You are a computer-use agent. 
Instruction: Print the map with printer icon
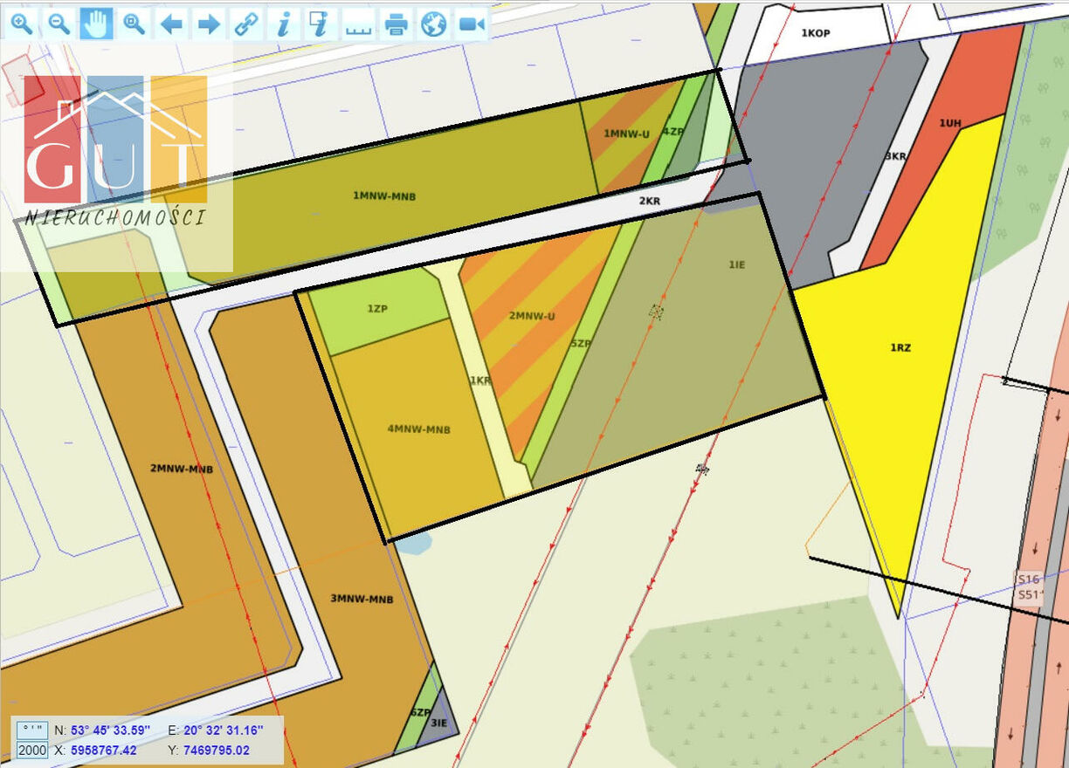pos(397,24)
